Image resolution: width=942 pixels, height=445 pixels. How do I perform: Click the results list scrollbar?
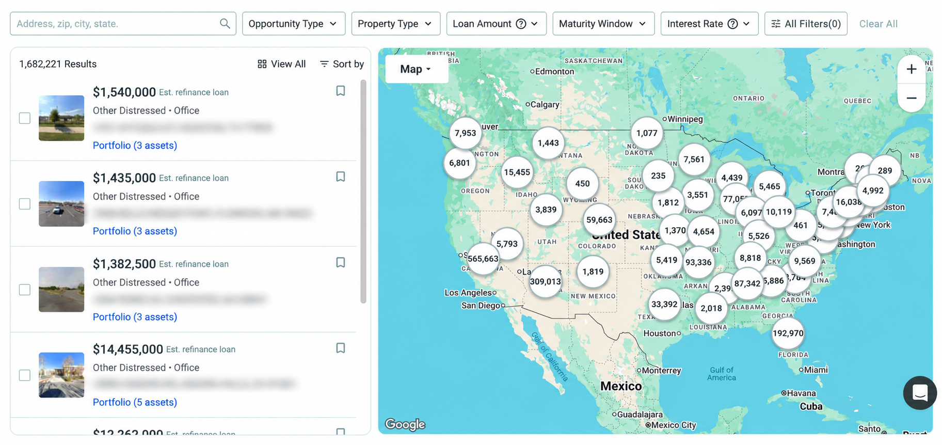(363, 192)
